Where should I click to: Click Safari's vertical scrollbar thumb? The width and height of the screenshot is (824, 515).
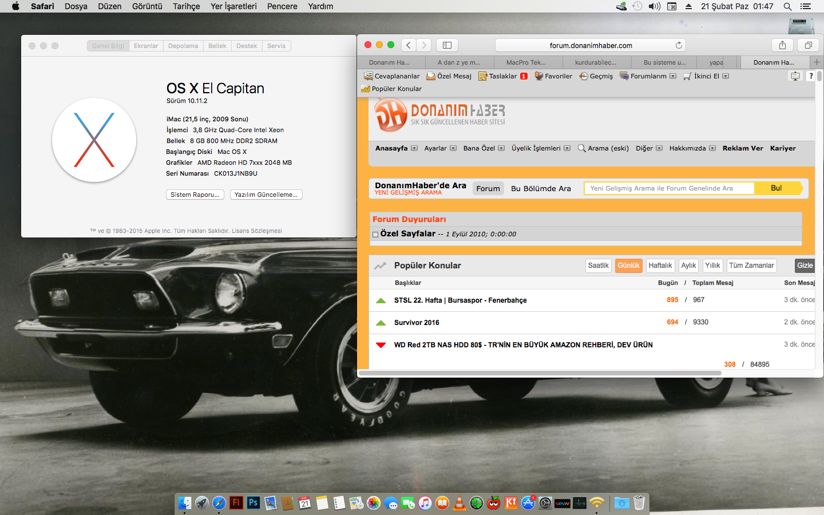tap(819, 77)
